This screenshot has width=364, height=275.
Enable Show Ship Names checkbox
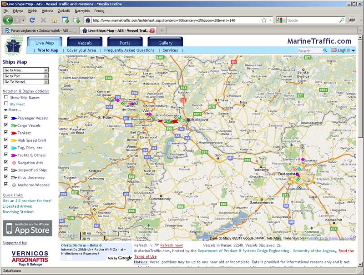click(6, 97)
